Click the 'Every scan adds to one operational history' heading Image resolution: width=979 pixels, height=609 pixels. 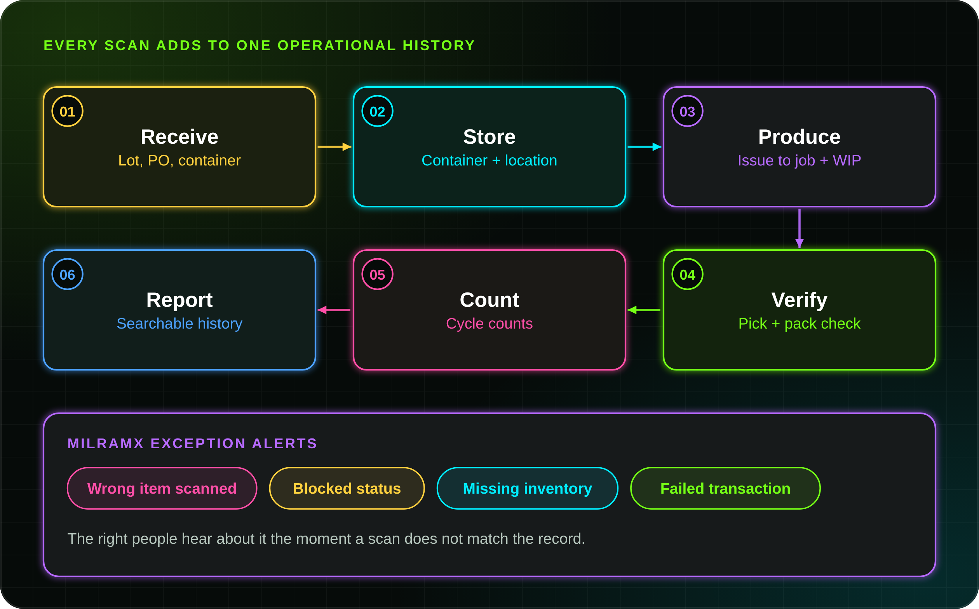tap(260, 45)
